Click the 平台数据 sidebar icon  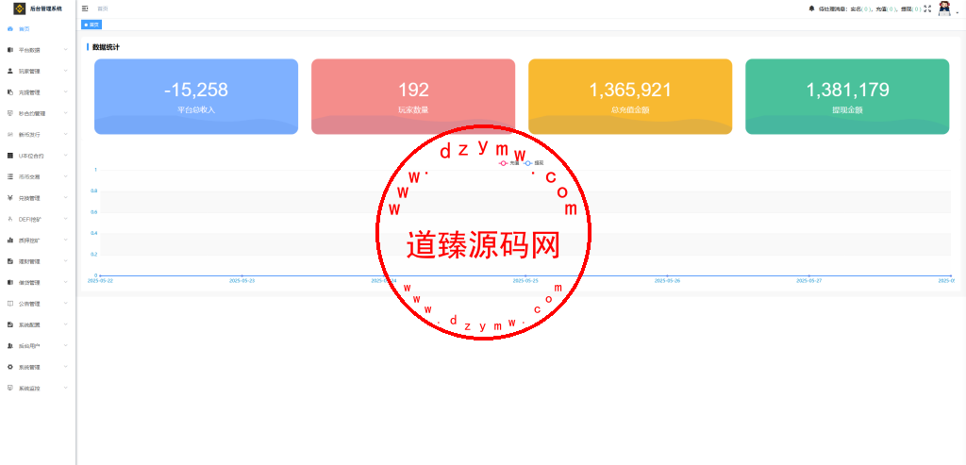(x=9, y=50)
